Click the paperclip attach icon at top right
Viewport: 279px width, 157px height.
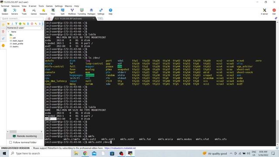coord(276,18)
